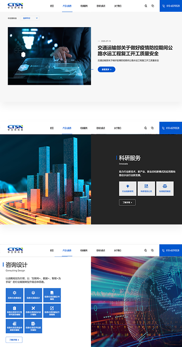
Task: Click 了解详情 button under 咨询设计
Action: pos(14,340)
